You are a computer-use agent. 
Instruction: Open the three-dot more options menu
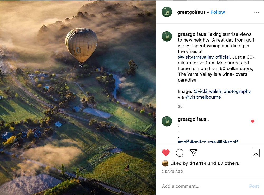click(257, 12)
